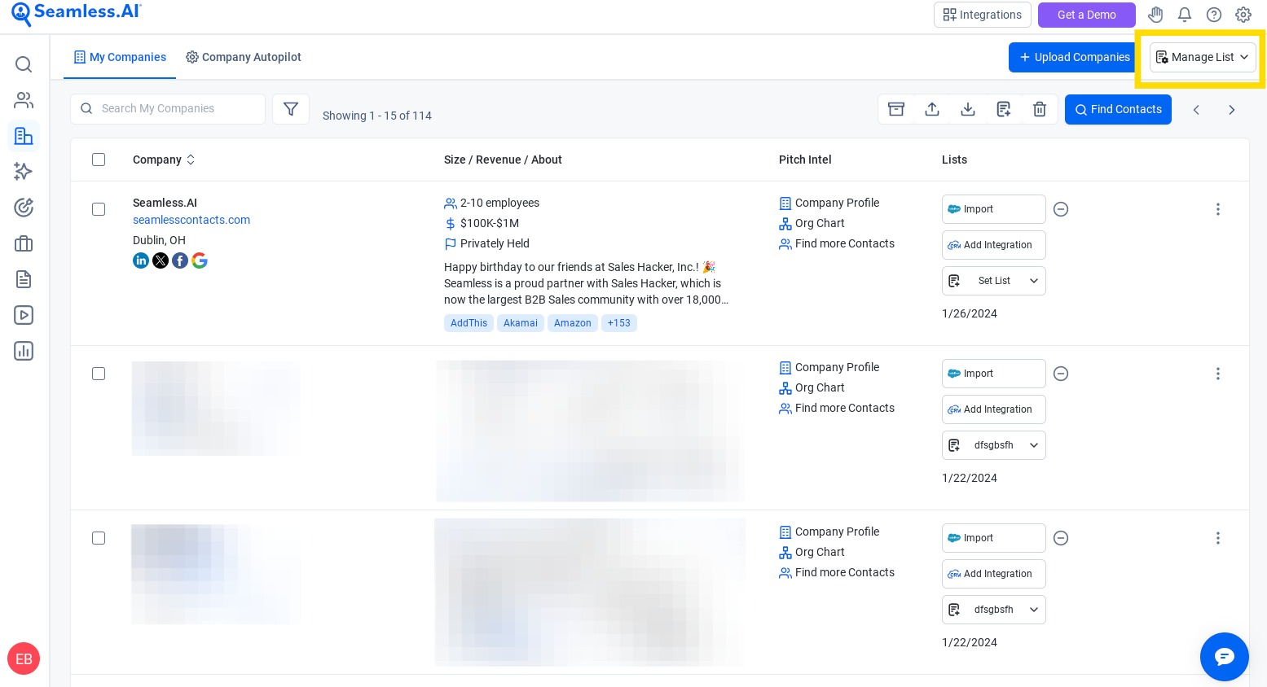The height and width of the screenshot is (687, 1267).
Task: Open the chat support bubble
Action: (x=1225, y=657)
